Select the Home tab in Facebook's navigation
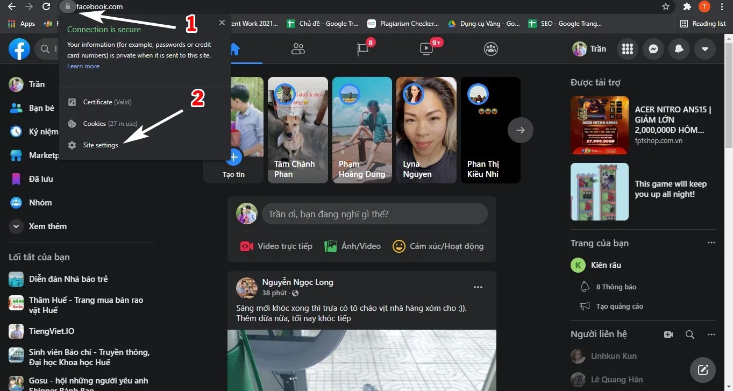Viewport: 733px width, 391px height. (x=233, y=49)
